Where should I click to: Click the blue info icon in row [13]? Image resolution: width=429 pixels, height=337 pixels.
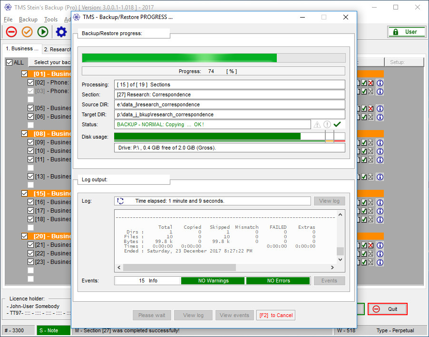380,177
